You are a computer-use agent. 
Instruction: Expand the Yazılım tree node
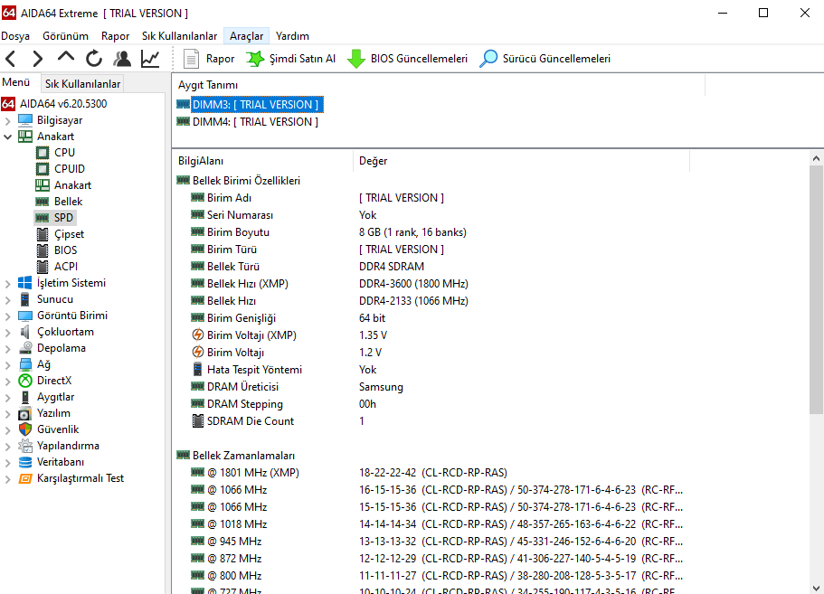[x=7, y=414]
